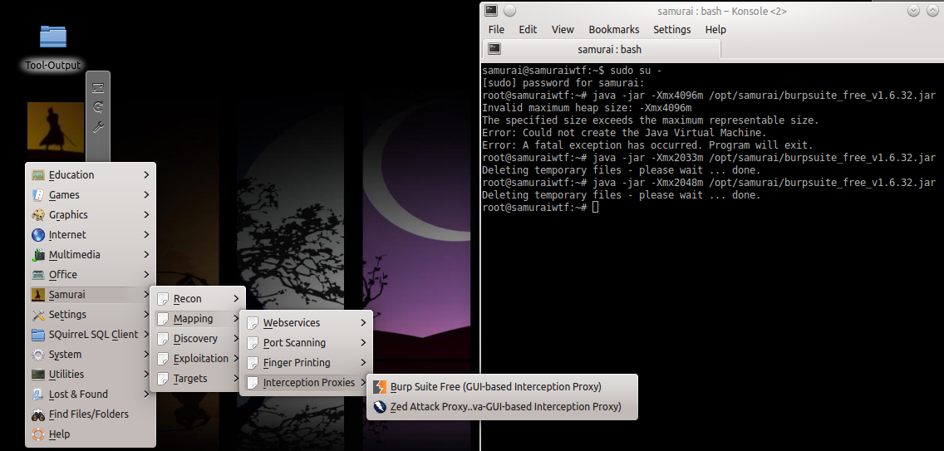
Task: Click the Utilities category icon
Action: click(38, 374)
